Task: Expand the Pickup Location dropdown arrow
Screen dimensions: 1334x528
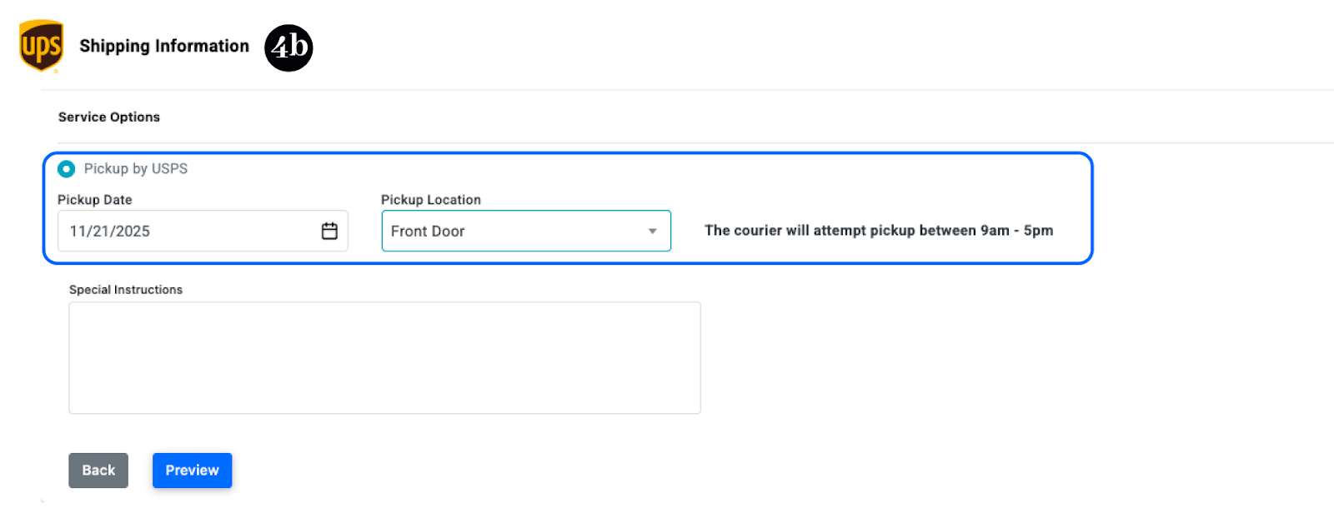Action: pyautogui.click(x=652, y=231)
